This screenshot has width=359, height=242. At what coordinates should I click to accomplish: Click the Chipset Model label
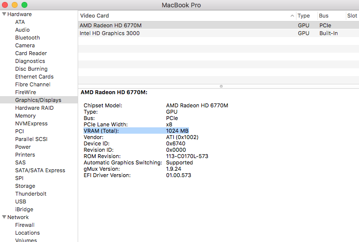coord(103,105)
